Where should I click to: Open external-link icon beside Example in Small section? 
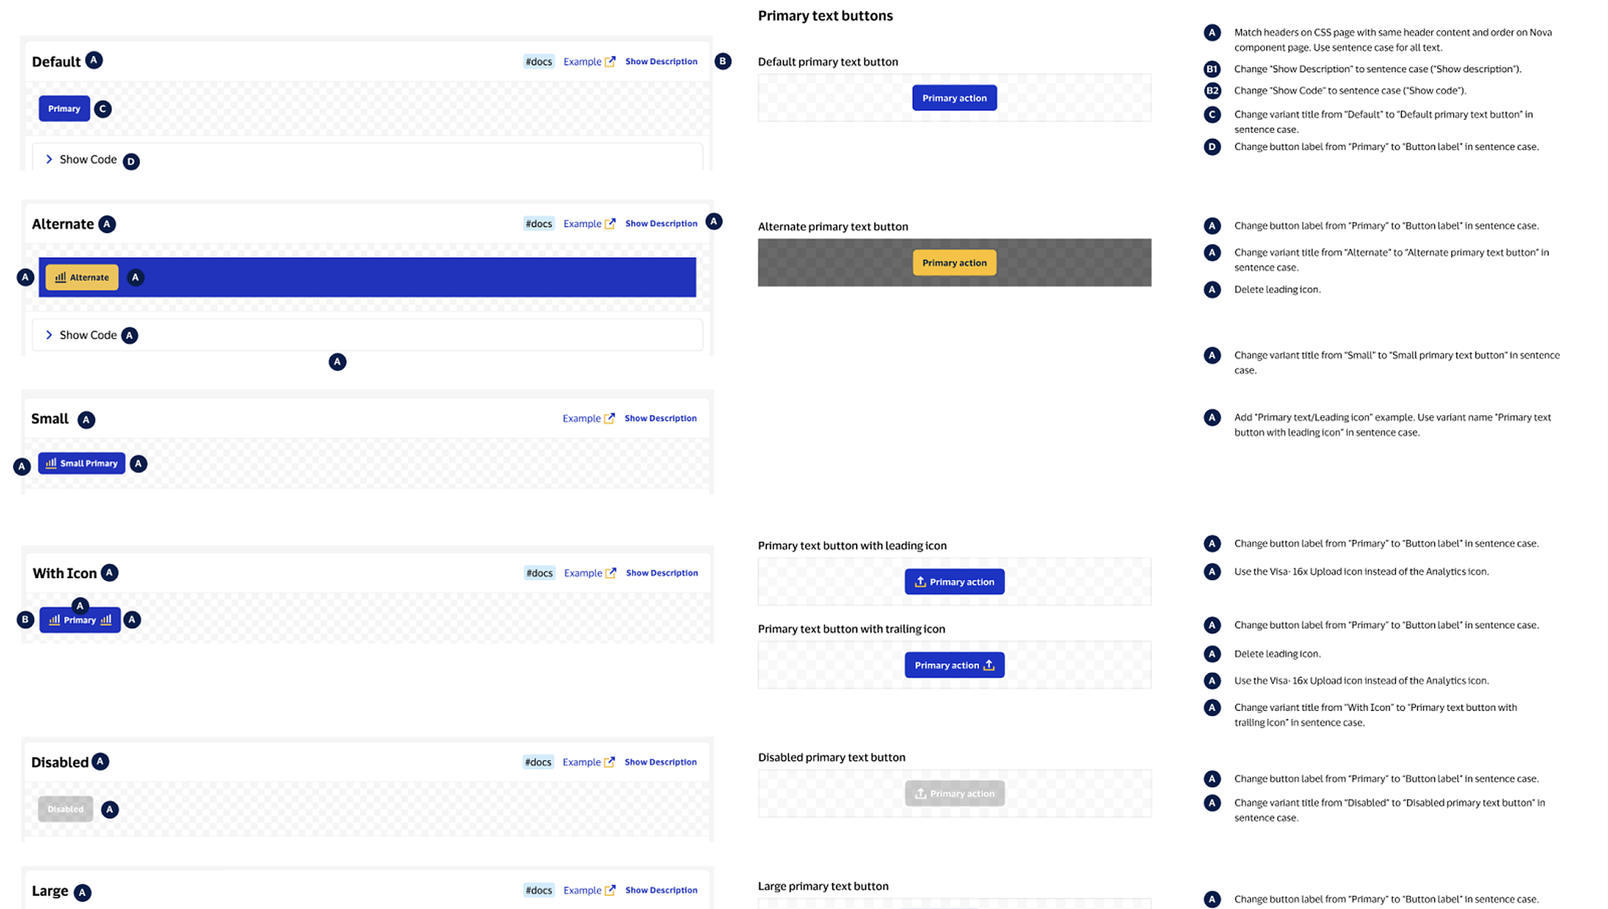[609, 419]
